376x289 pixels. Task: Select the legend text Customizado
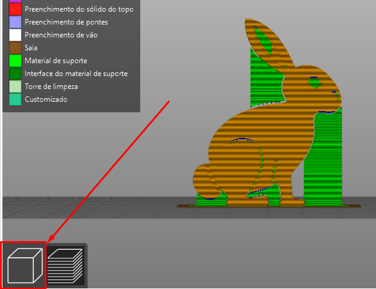coord(46,99)
